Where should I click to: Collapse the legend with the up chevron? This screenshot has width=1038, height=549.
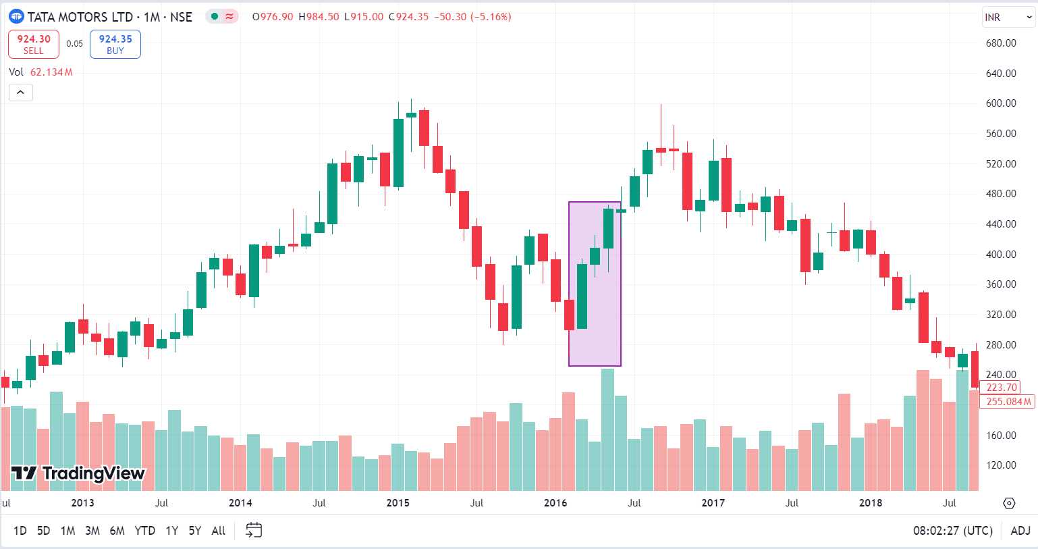20,92
